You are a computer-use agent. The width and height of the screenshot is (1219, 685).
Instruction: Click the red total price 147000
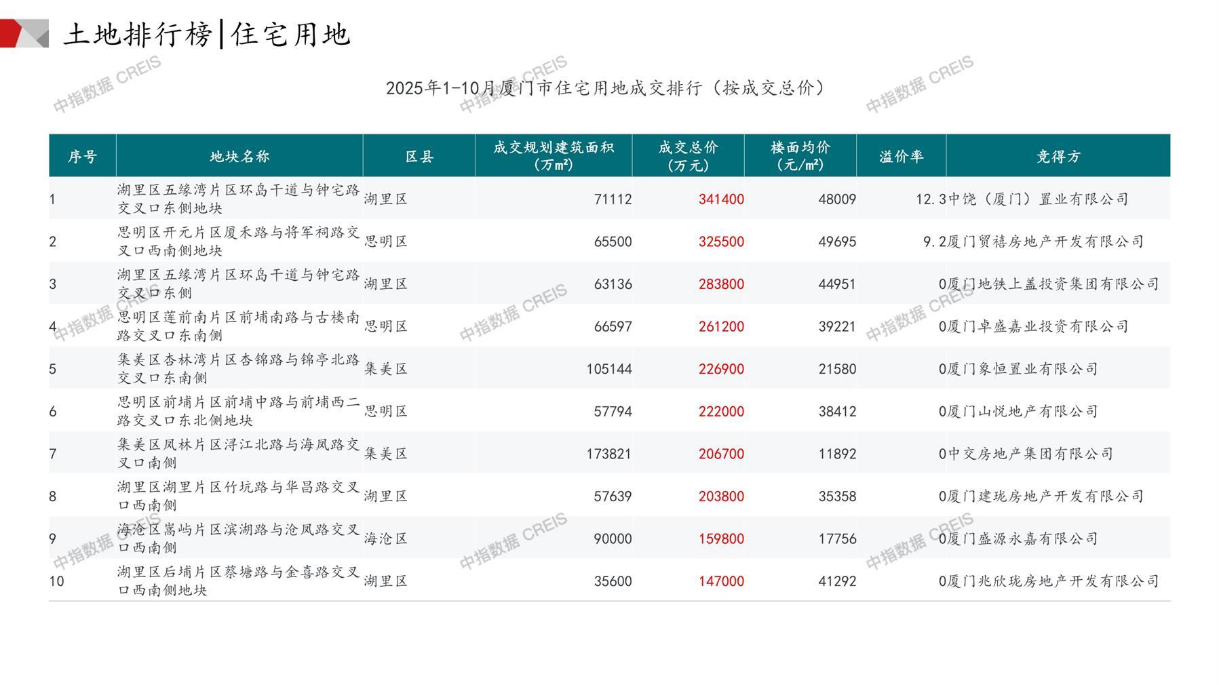(721, 581)
